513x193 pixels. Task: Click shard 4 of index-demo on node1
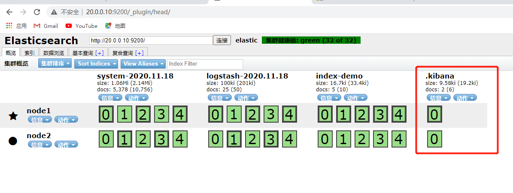tap(398, 115)
